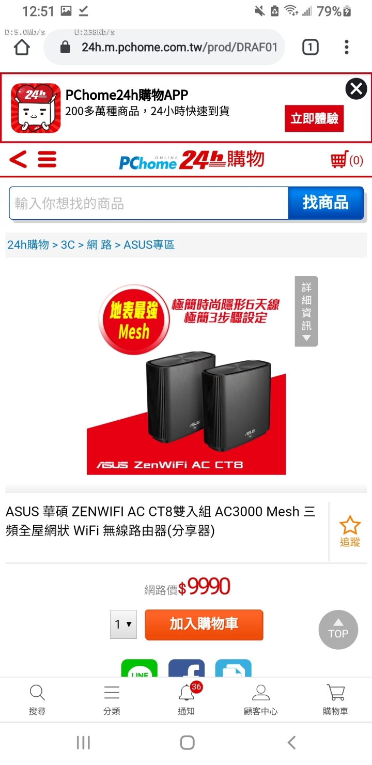
Task: Close the PChome24h APP banner
Action: click(356, 89)
